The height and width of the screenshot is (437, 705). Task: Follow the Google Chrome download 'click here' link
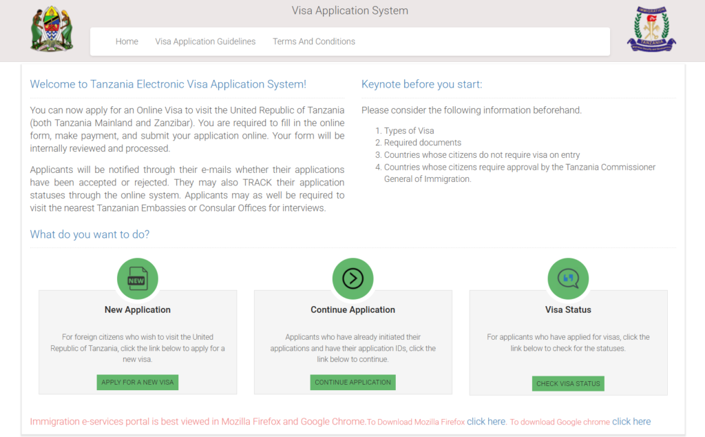pyautogui.click(x=631, y=422)
